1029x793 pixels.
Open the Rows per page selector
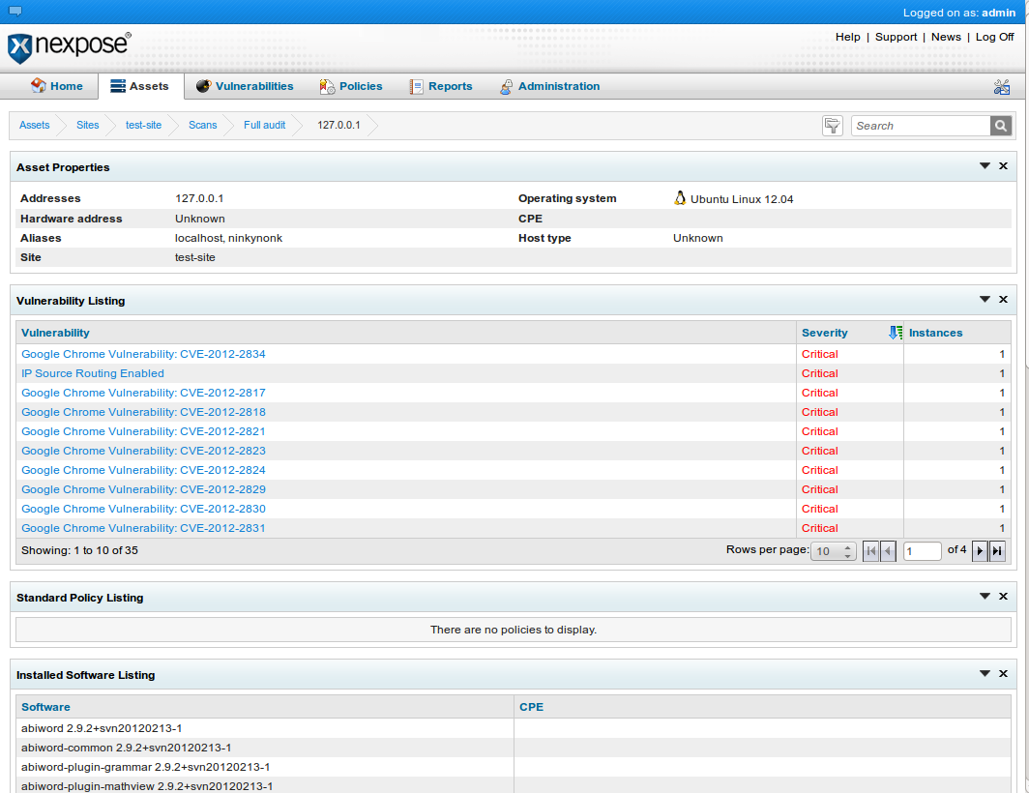834,551
